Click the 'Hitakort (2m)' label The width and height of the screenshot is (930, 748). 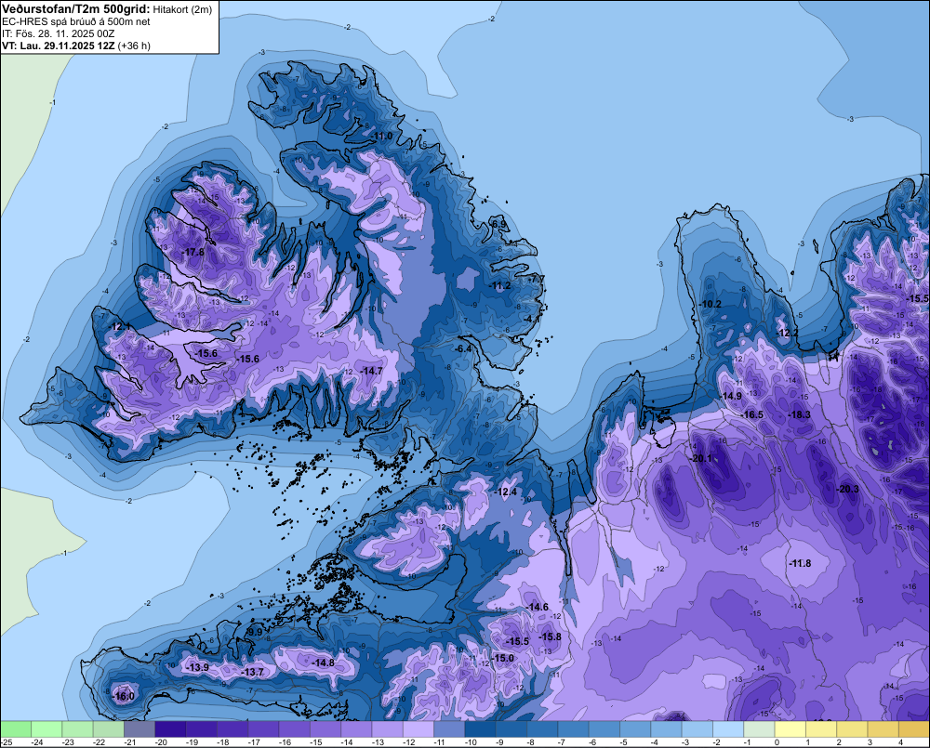point(182,9)
